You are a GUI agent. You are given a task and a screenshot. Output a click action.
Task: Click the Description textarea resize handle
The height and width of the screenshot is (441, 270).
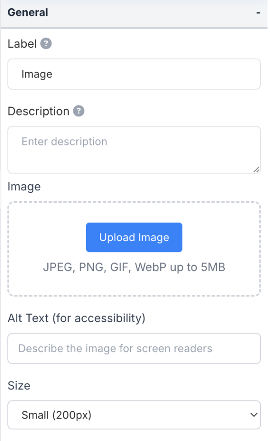coord(256,169)
